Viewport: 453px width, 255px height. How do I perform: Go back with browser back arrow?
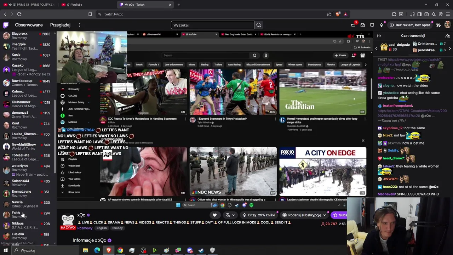5,14
